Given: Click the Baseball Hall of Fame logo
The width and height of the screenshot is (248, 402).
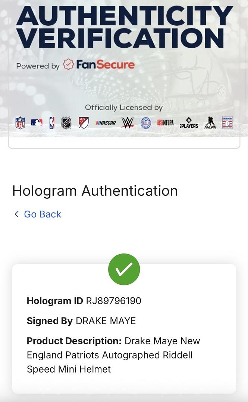Looking at the screenshot, I should 227,122.
